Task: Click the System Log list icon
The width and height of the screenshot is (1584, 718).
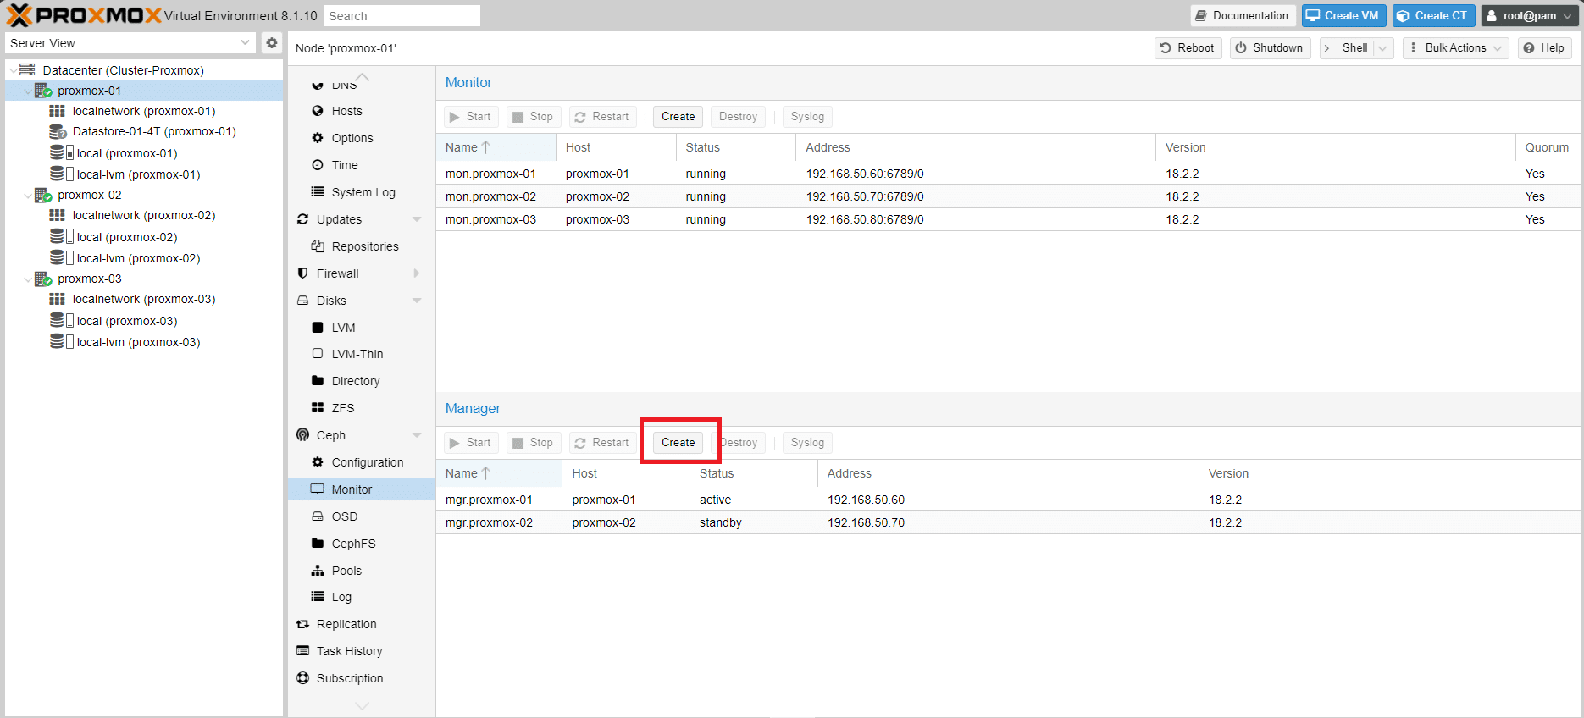Action: click(318, 192)
